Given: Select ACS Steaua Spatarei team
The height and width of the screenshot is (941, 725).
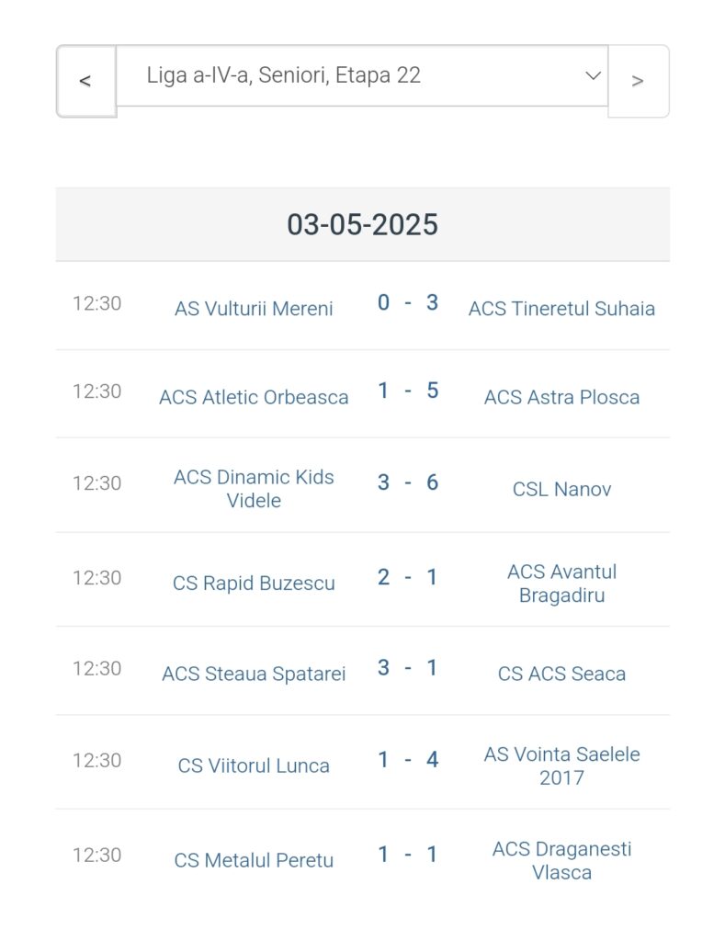Looking at the screenshot, I should pyautogui.click(x=254, y=674).
